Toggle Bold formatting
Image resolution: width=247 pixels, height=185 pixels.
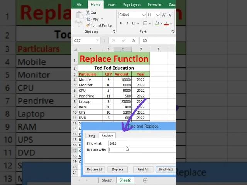click(121, 23)
